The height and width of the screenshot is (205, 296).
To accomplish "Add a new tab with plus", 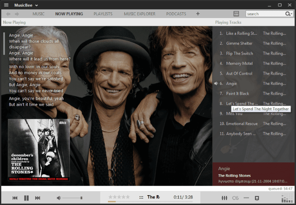I will pyautogui.click(x=198, y=14).
